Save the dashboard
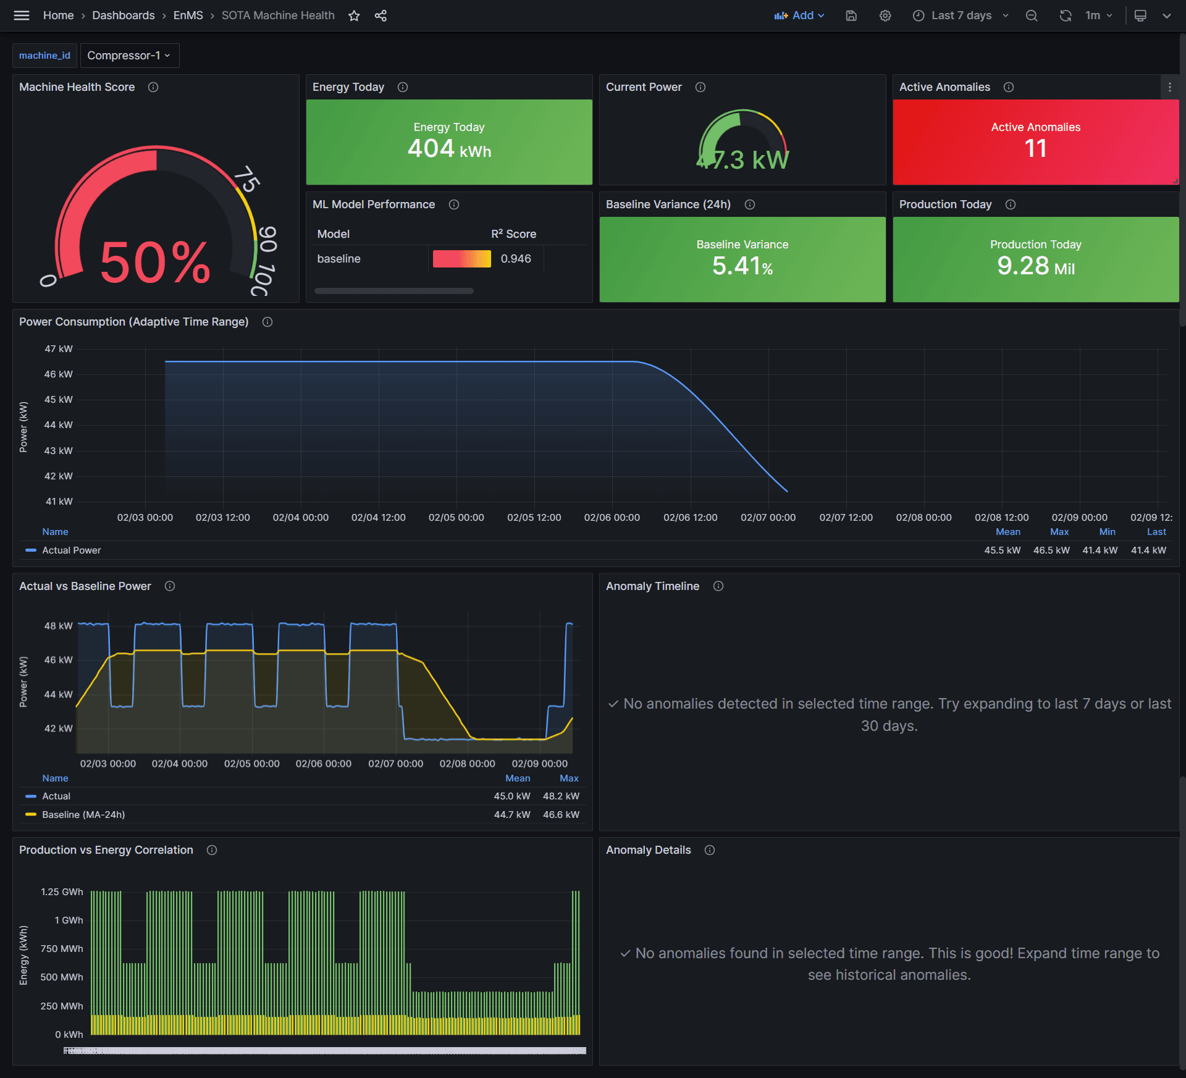This screenshot has height=1078, width=1186. (851, 15)
